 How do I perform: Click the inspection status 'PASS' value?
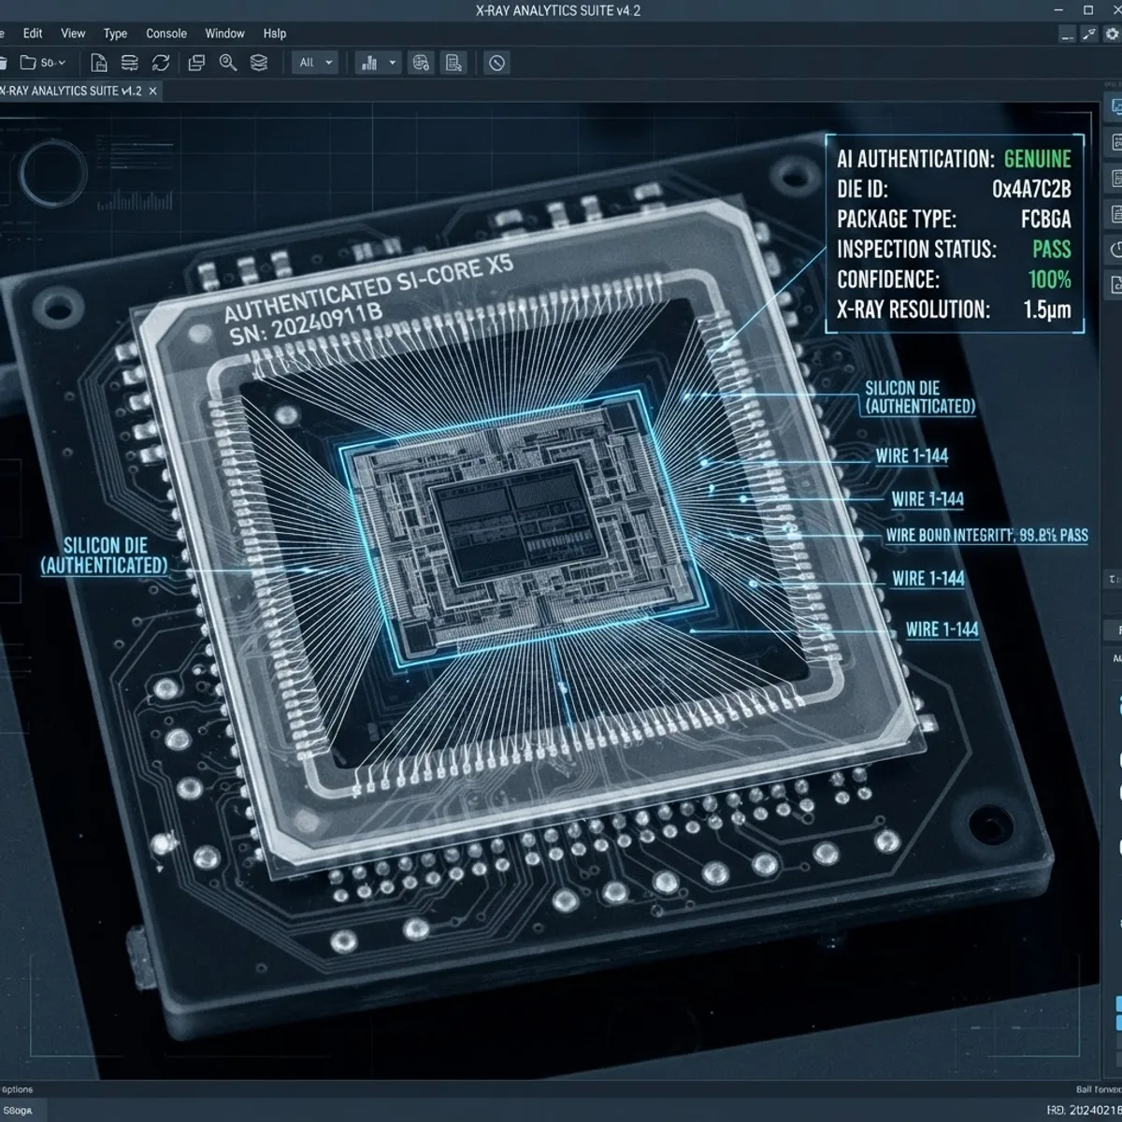click(1052, 250)
